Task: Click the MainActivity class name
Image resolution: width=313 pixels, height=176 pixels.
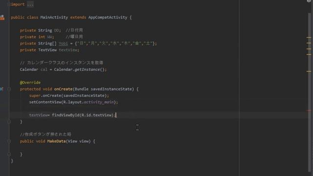Action: (x=54, y=18)
